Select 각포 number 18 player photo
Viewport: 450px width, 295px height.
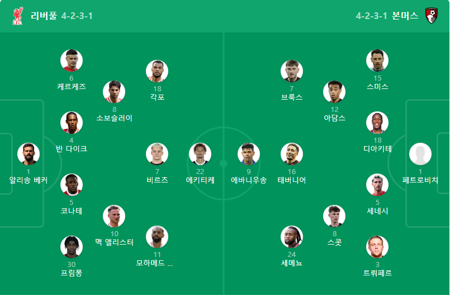157,71
